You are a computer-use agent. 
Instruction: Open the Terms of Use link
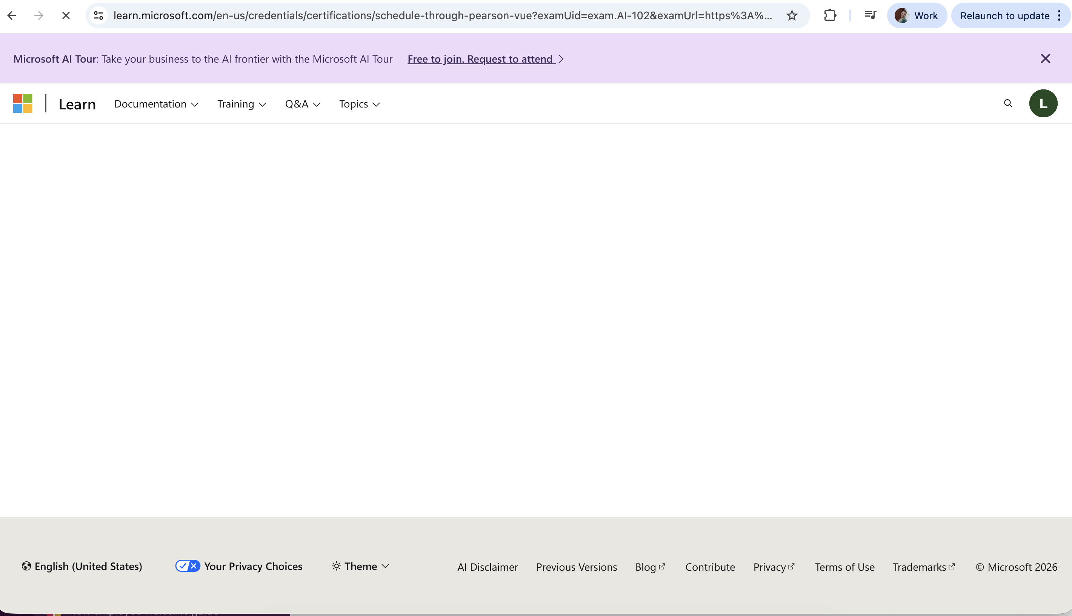pos(844,567)
